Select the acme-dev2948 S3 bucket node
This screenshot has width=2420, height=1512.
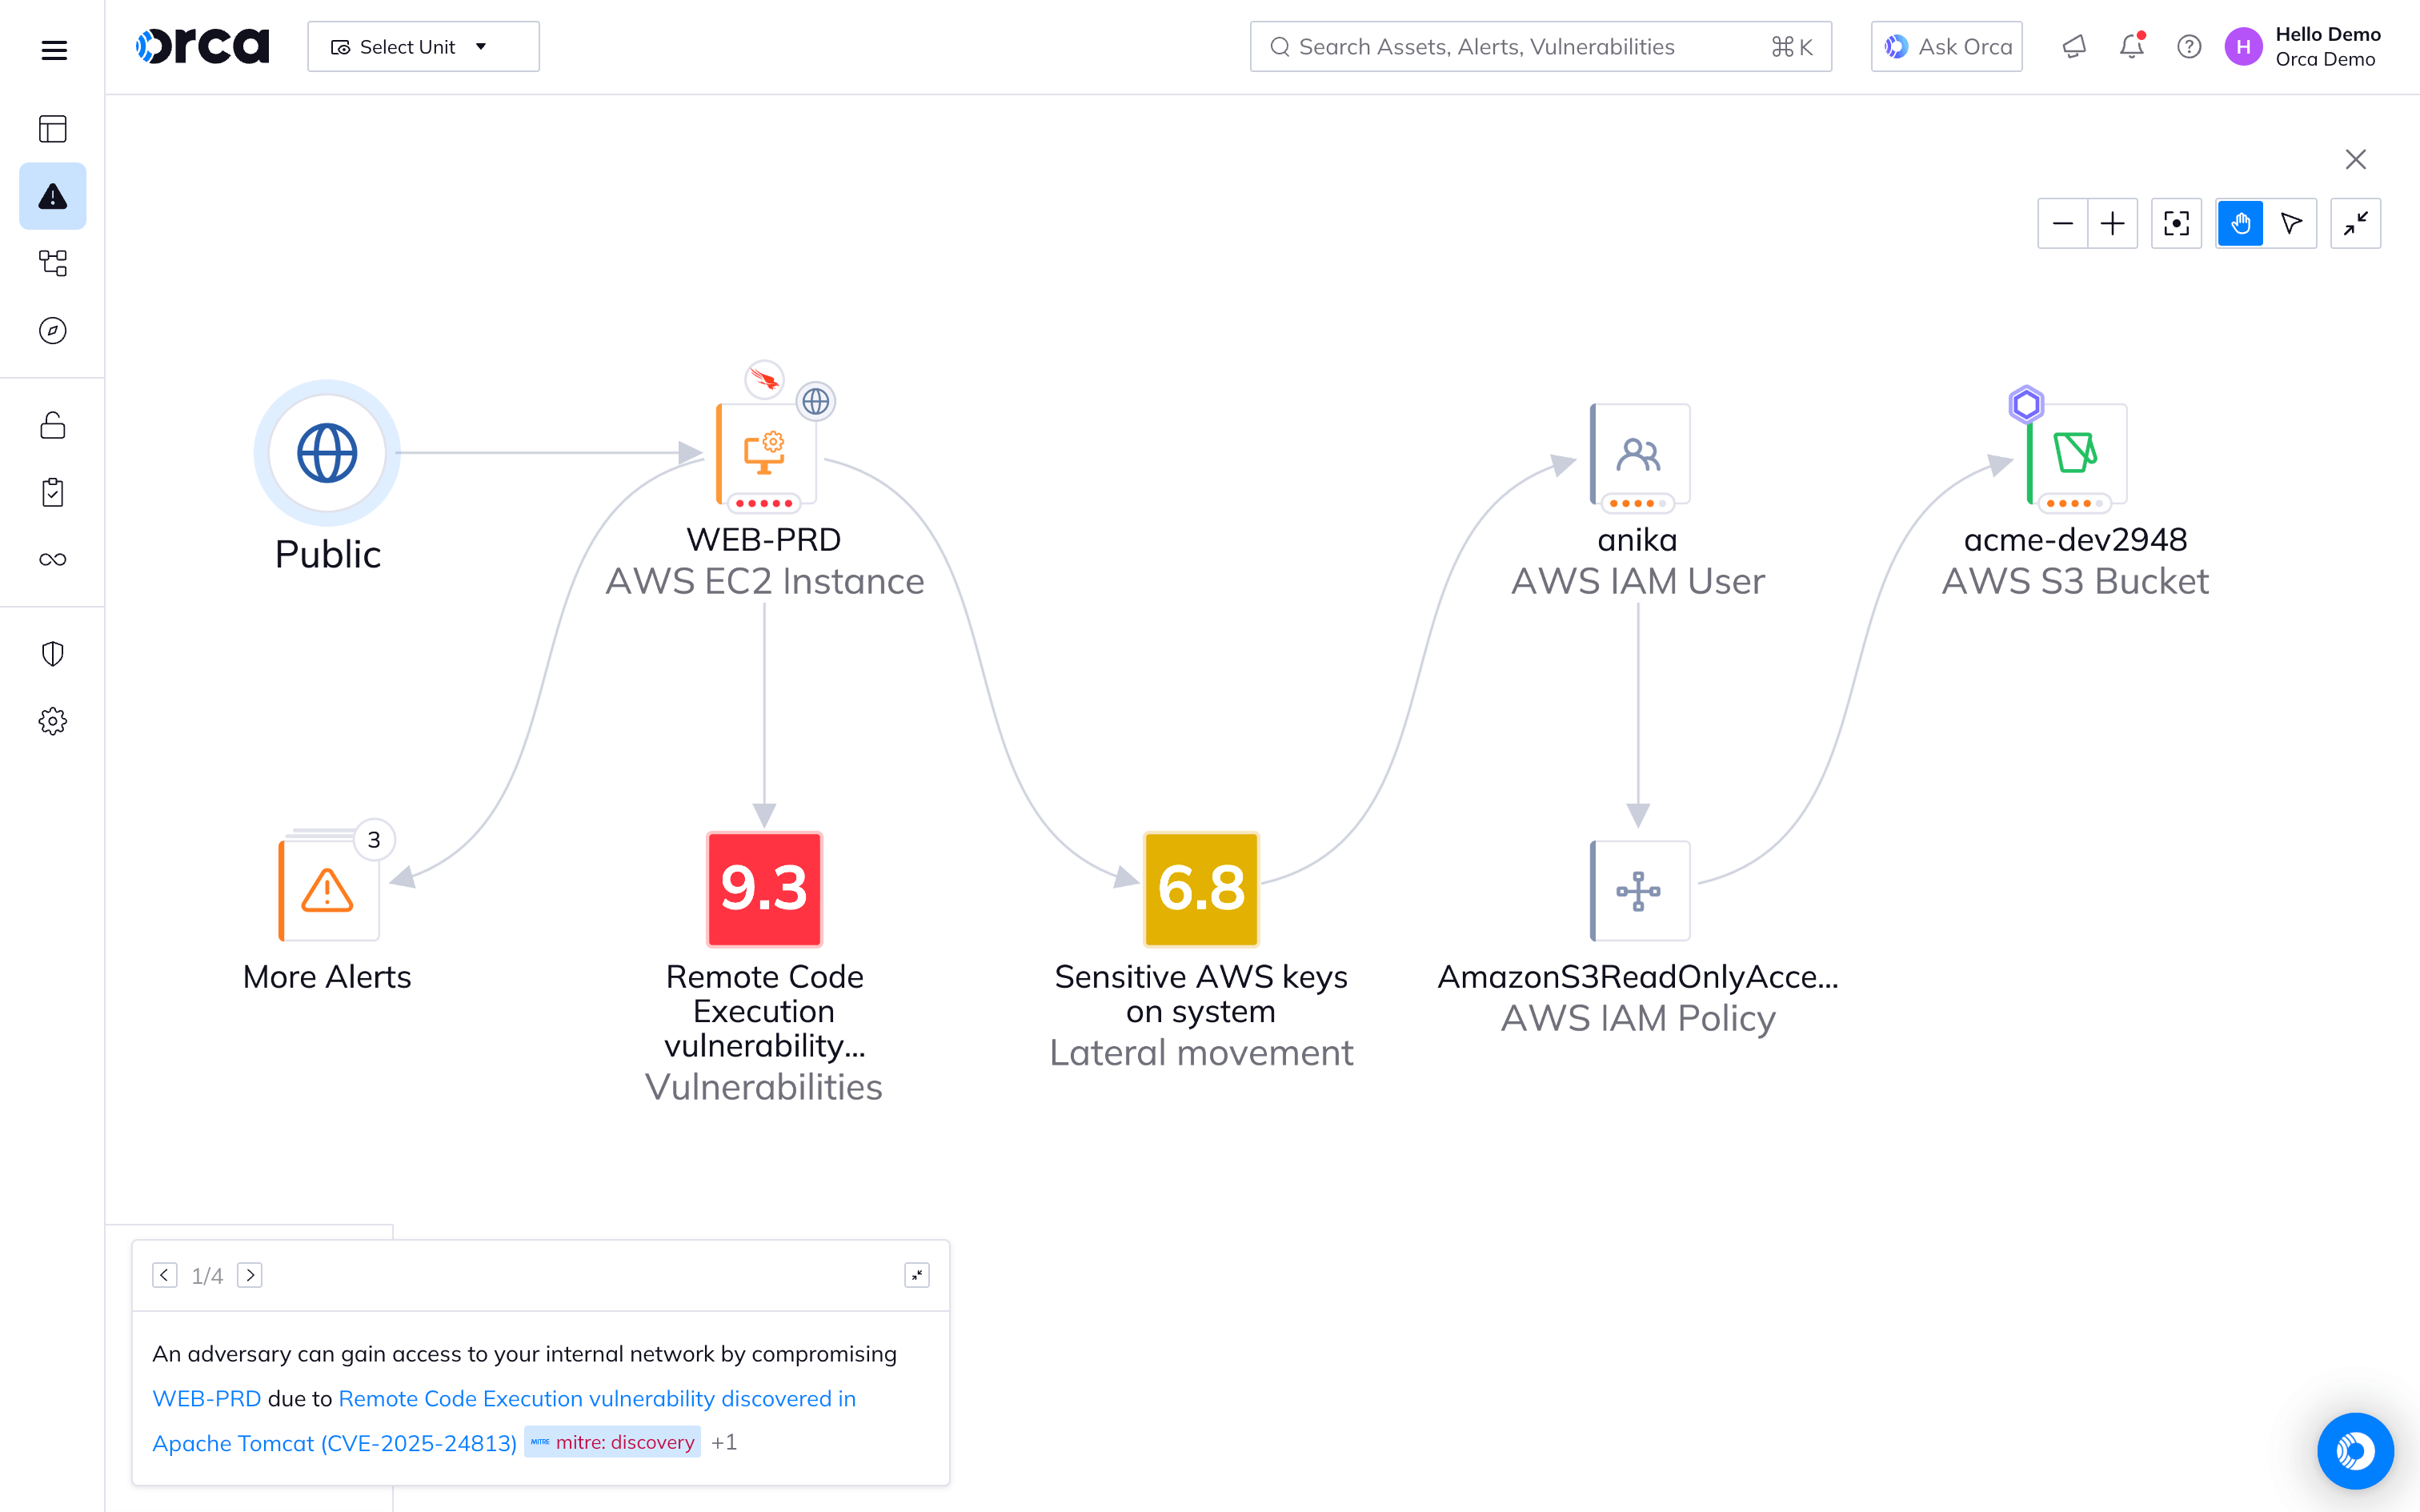(x=2076, y=453)
